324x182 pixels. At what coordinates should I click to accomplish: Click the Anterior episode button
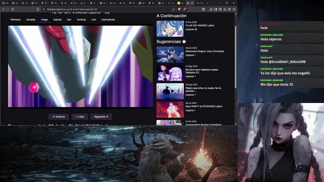pyautogui.click(x=59, y=117)
